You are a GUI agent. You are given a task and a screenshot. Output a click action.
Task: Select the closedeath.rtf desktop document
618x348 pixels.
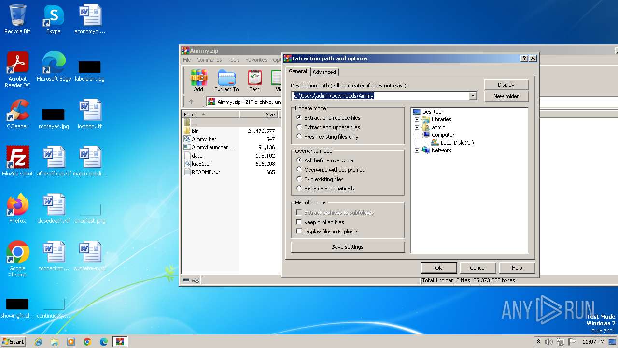(x=54, y=209)
